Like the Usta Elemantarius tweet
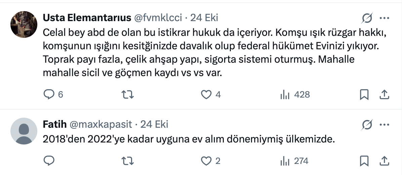The image size is (402, 175). 206,95
